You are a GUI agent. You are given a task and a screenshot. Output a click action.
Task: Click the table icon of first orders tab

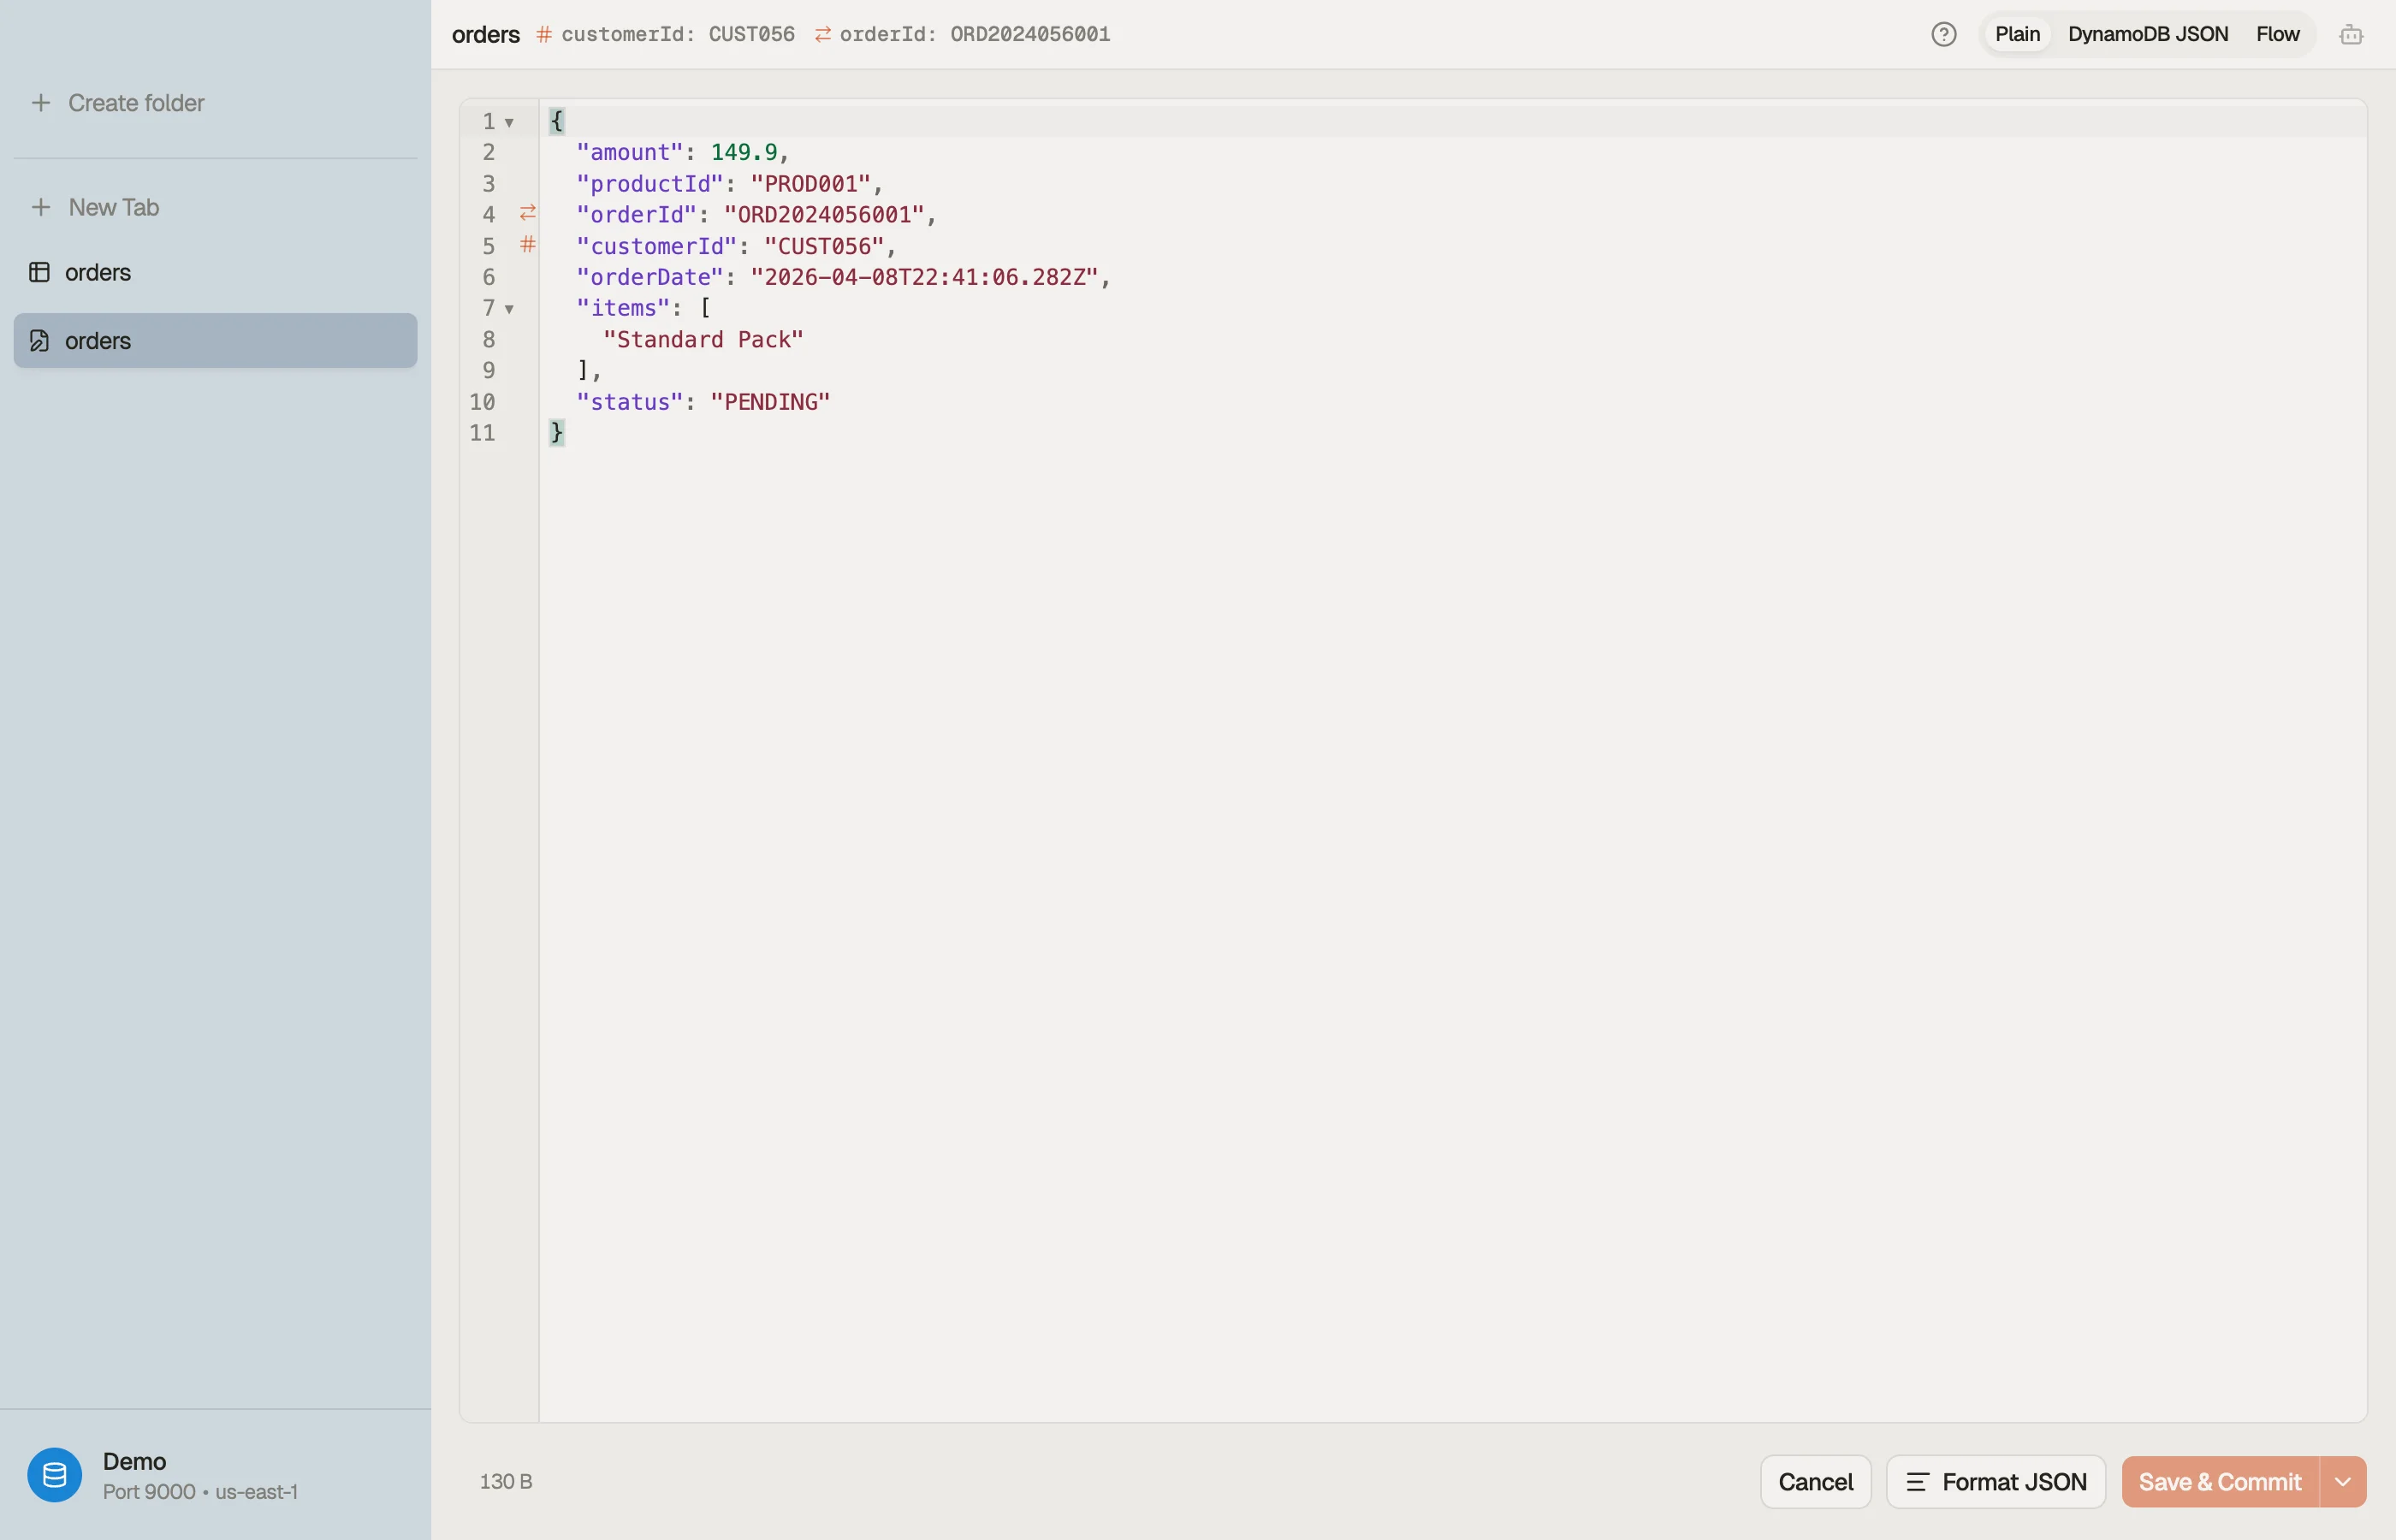pyautogui.click(x=39, y=272)
